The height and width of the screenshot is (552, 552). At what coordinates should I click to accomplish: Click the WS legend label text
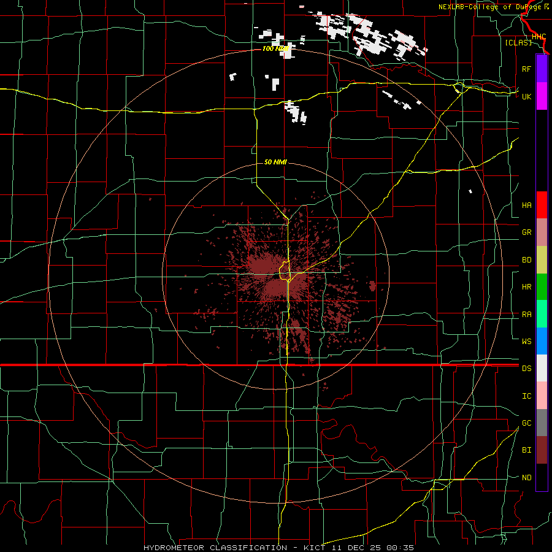[526, 342]
